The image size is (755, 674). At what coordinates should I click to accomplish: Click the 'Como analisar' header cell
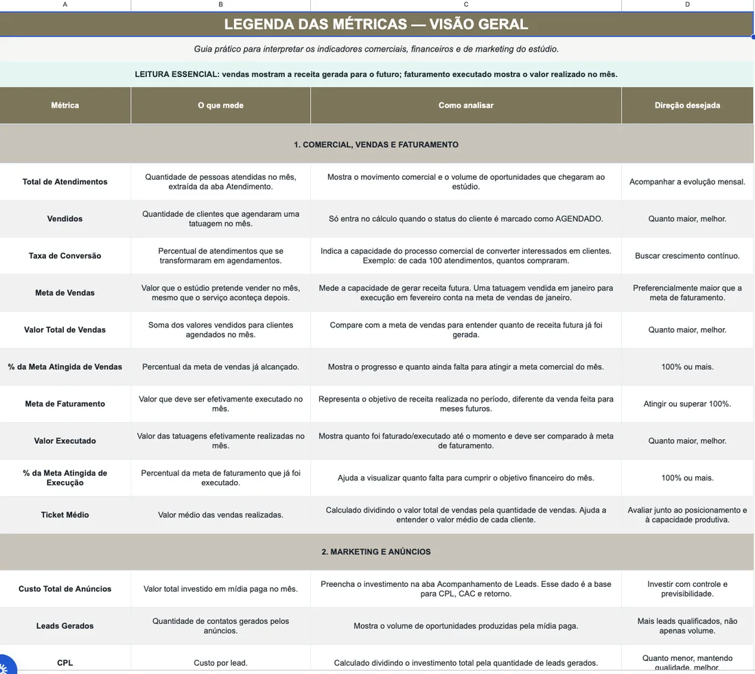click(465, 106)
